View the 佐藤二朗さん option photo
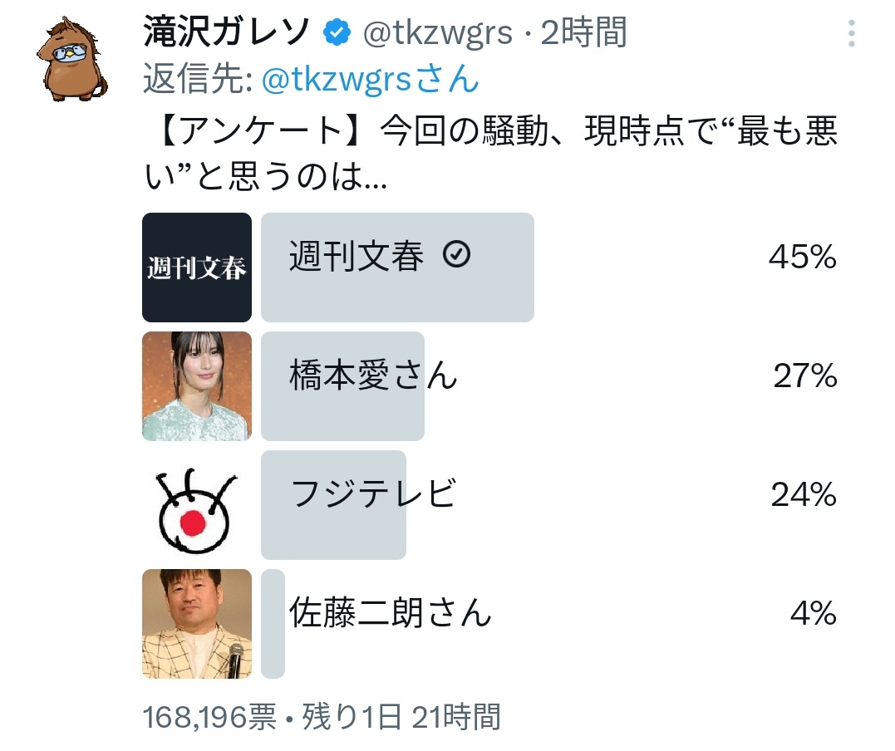The height and width of the screenshot is (751, 895). coord(197,624)
